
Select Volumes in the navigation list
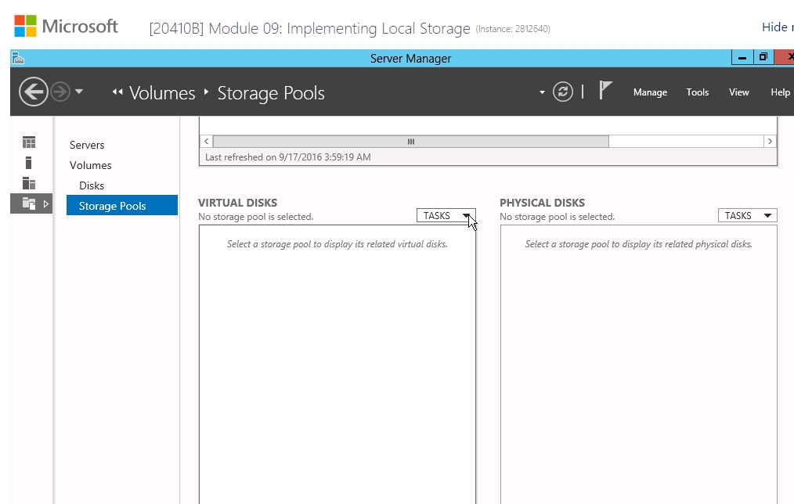coord(91,165)
